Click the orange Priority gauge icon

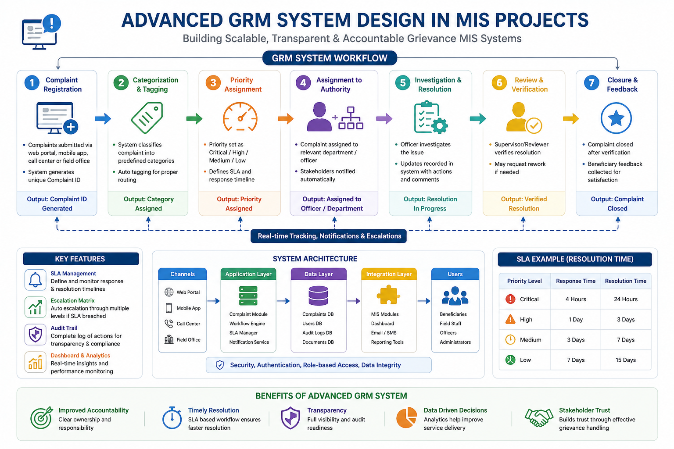coord(240,117)
